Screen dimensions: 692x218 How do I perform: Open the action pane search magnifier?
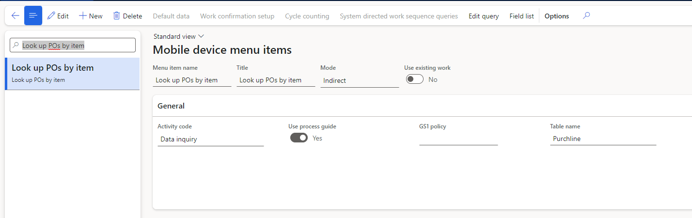pos(586,16)
